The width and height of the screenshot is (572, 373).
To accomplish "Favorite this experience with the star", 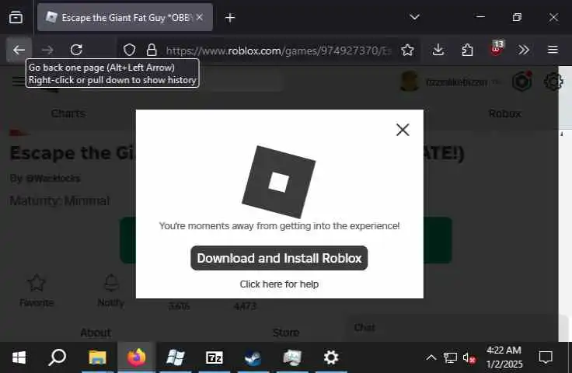I will coord(37,283).
